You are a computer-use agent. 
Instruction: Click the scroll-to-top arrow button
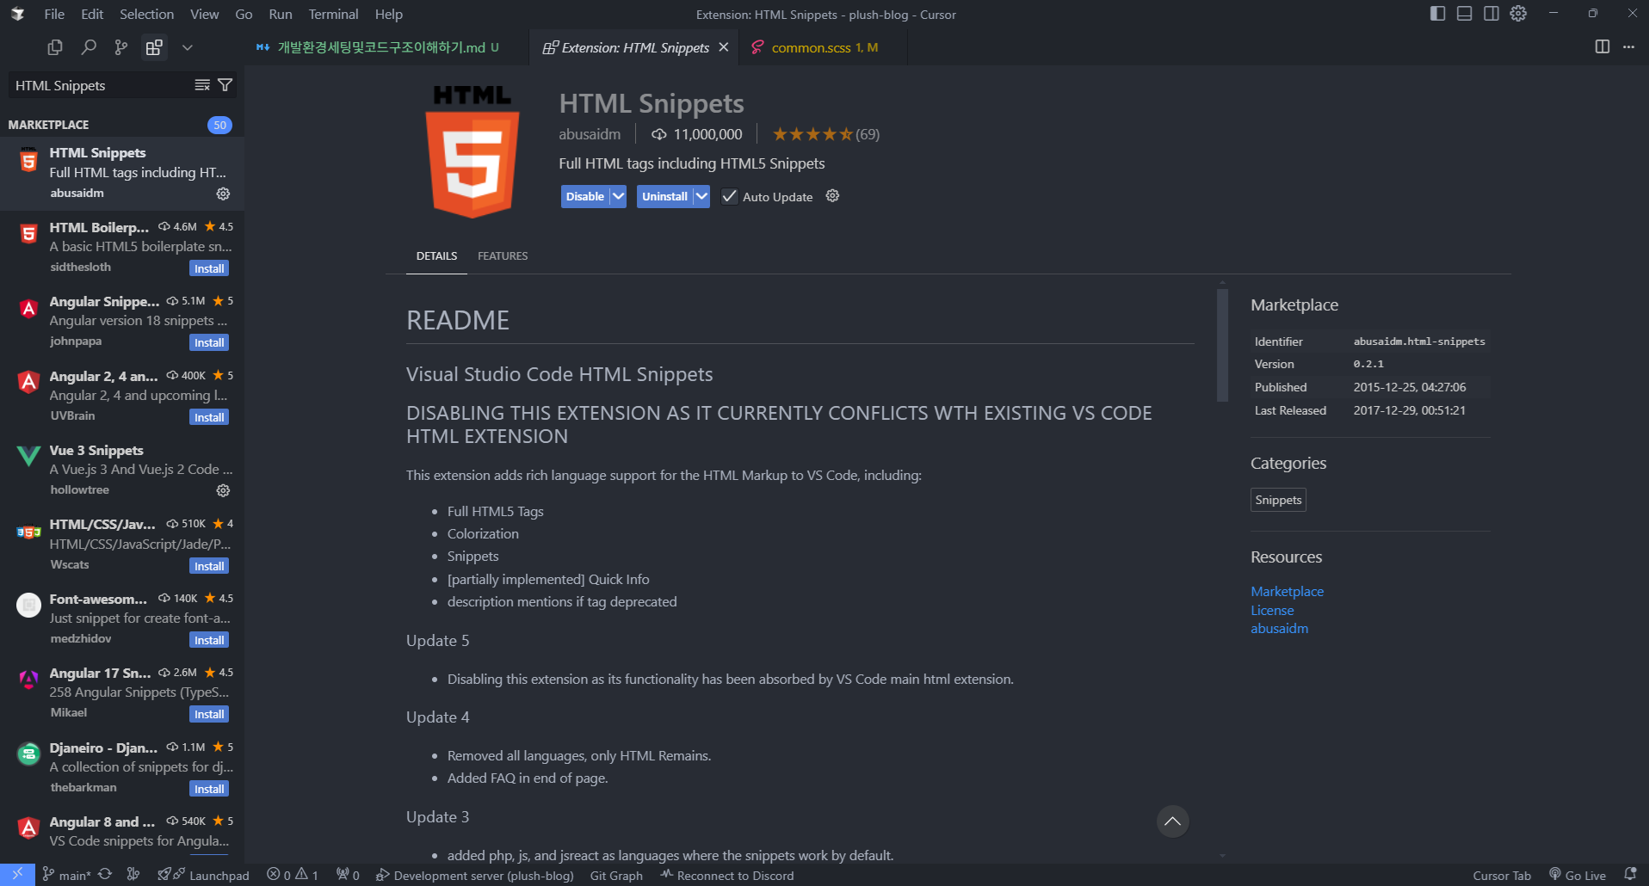(1172, 821)
